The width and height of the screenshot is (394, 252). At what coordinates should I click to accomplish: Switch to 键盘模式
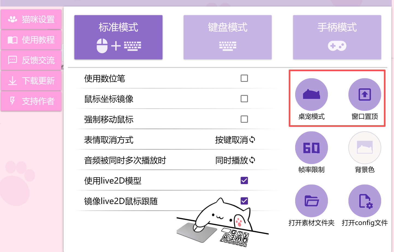[227, 37]
